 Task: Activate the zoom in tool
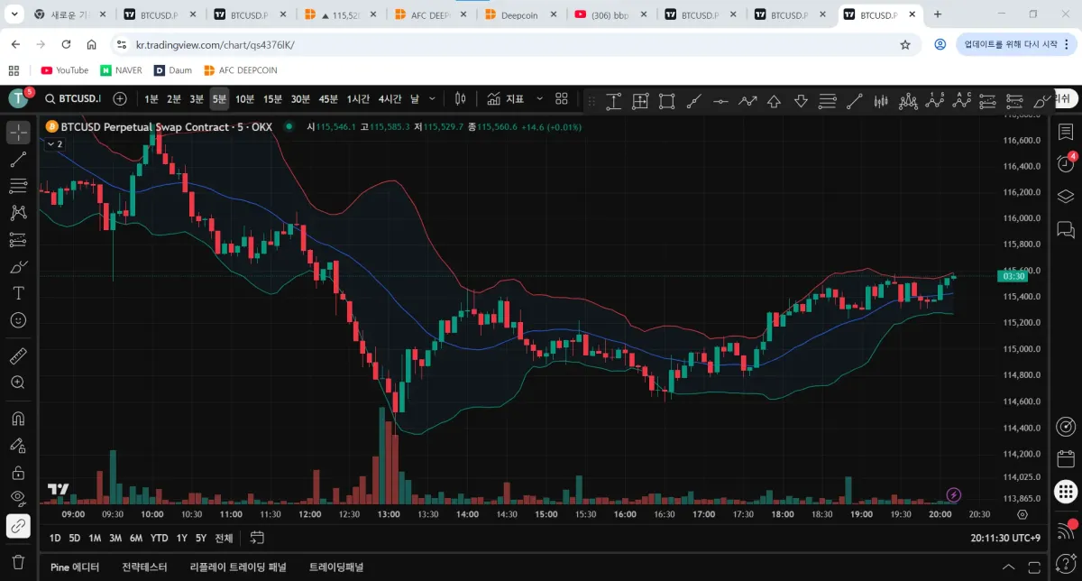click(18, 383)
